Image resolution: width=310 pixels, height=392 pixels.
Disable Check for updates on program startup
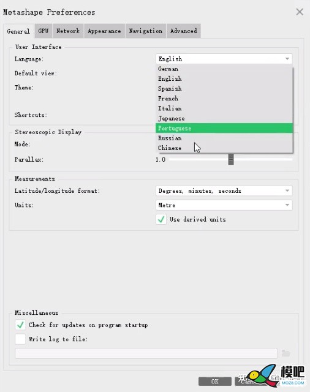click(x=20, y=325)
